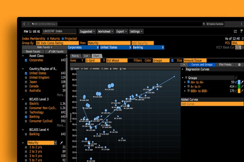Click pencil icon on A+ to A- row
Image resolution: width=244 pixels, height=162 pixels.
click(x=242, y=87)
